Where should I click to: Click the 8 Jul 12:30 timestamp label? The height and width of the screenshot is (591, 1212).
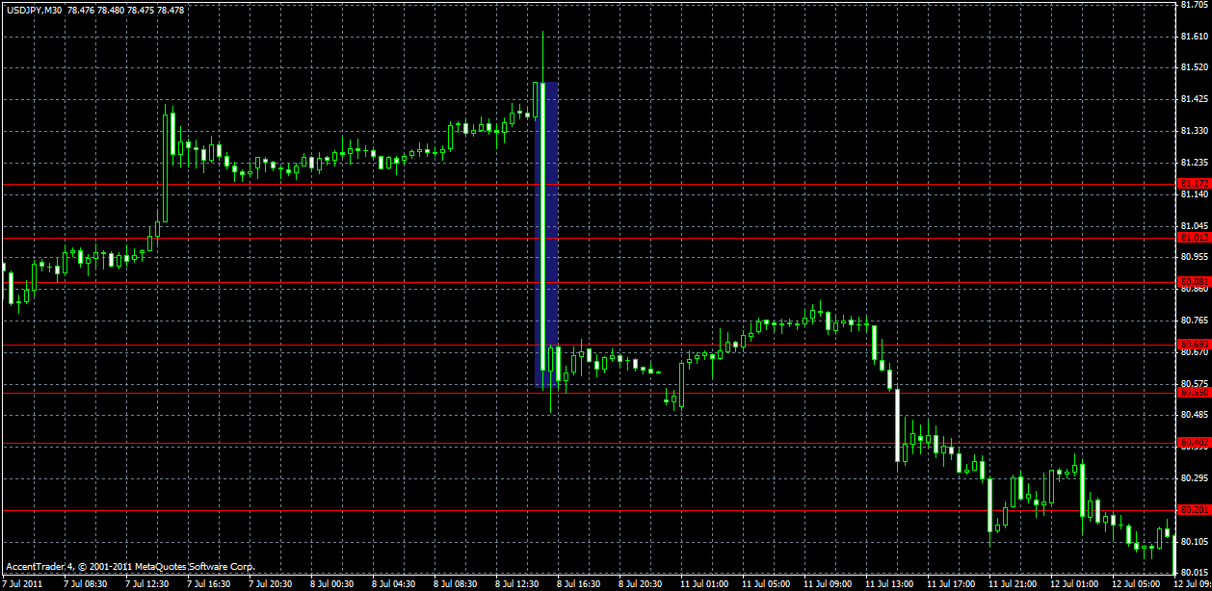point(517,582)
